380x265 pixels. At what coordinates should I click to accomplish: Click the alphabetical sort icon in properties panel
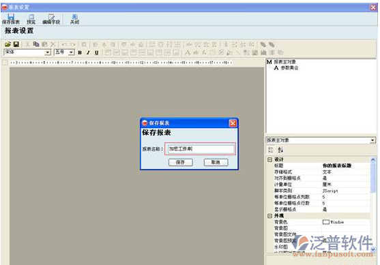click(x=280, y=150)
